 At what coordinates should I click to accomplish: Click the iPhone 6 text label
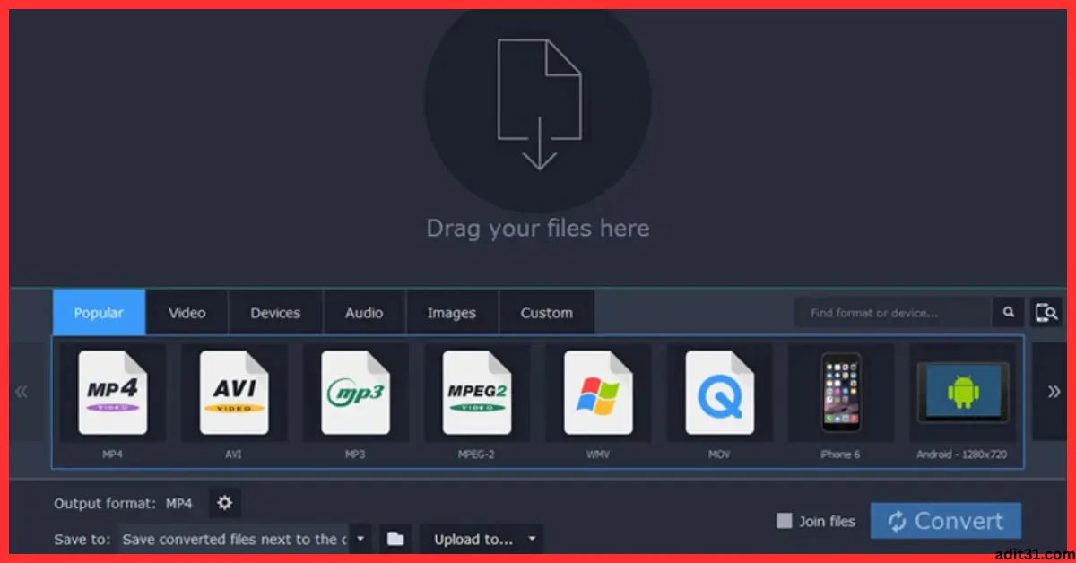[x=840, y=455]
